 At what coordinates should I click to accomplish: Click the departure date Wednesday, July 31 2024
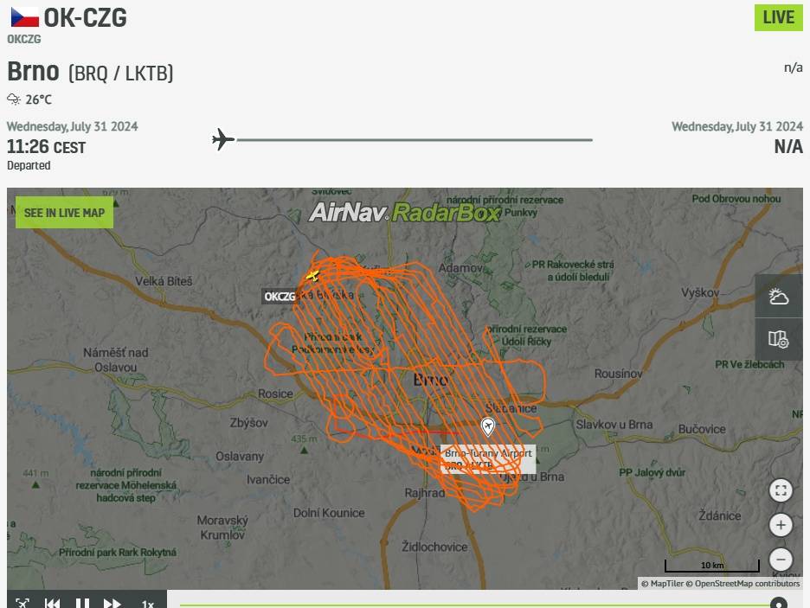click(x=73, y=127)
